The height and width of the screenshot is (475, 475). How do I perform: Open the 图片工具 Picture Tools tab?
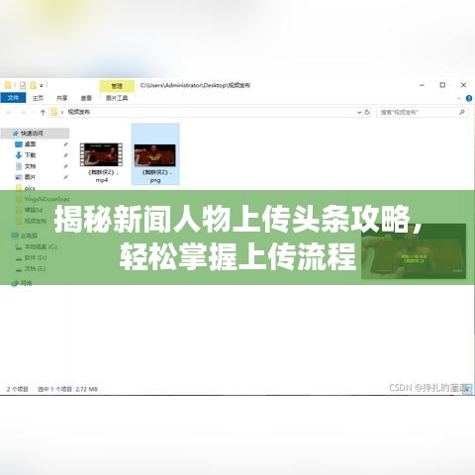pyautogui.click(x=117, y=98)
